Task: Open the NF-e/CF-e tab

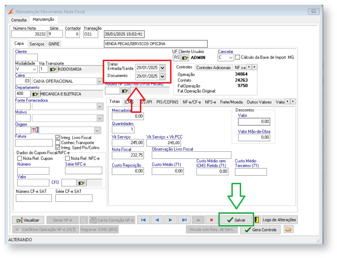Action: point(192,102)
